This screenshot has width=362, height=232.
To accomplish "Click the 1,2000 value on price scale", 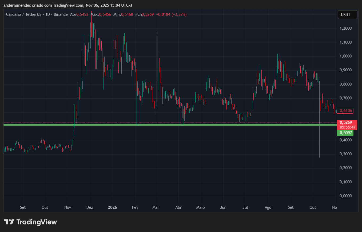I will (345, 28).
